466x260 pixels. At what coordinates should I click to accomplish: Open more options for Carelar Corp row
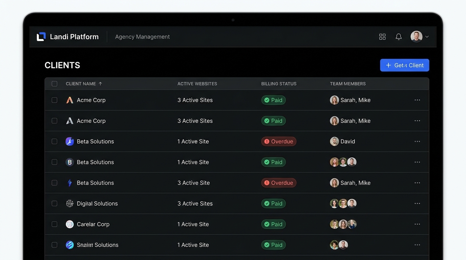(417, 224)
